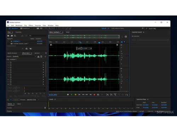Open effect list arrow for slot 2
Image resolution: width=177 pixels, height=132 pixels.
[x=43, y=65]
